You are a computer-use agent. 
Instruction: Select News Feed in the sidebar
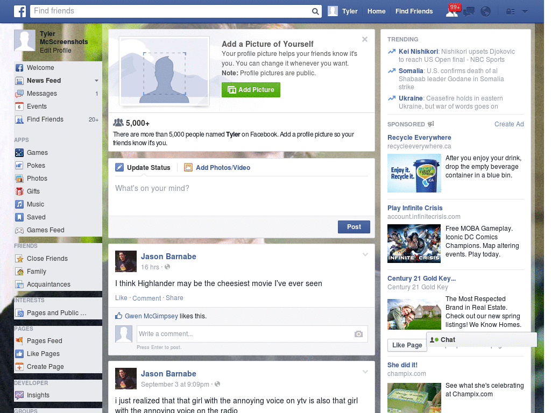point(44,81)
